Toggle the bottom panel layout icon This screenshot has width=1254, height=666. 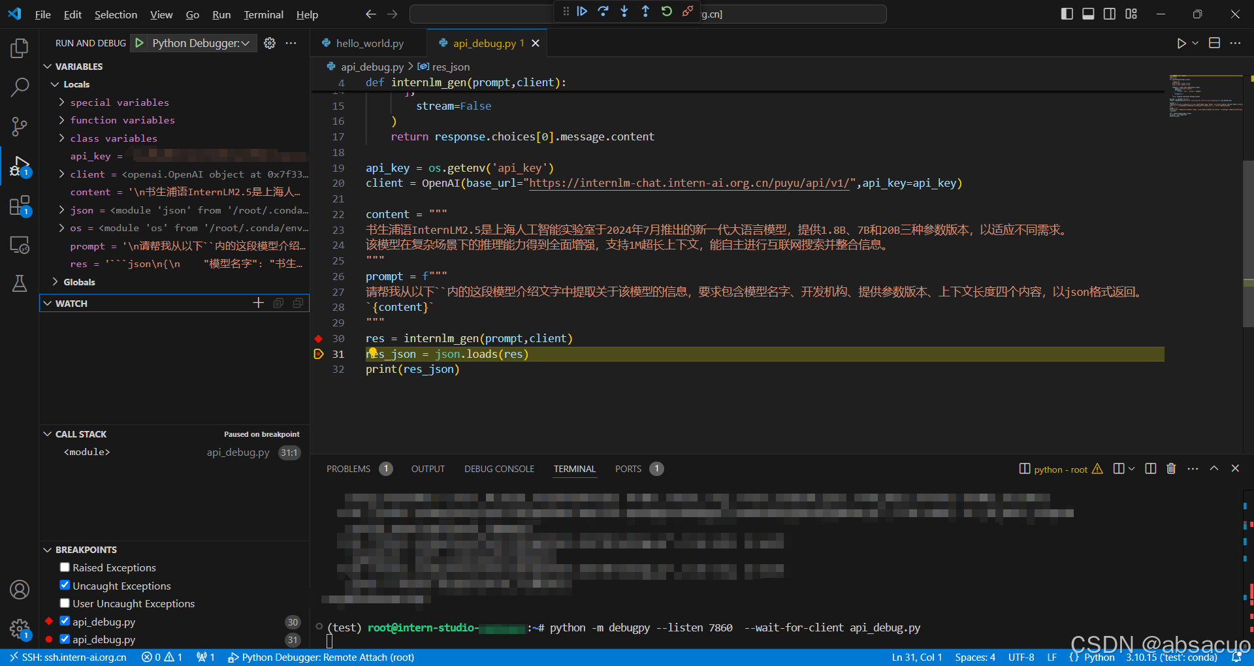click(x=1088, y=14)
